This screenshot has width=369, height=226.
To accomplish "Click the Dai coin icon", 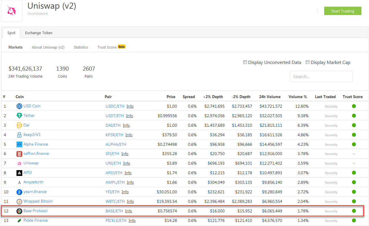I will pyautogui.click(x=19, y=125).
